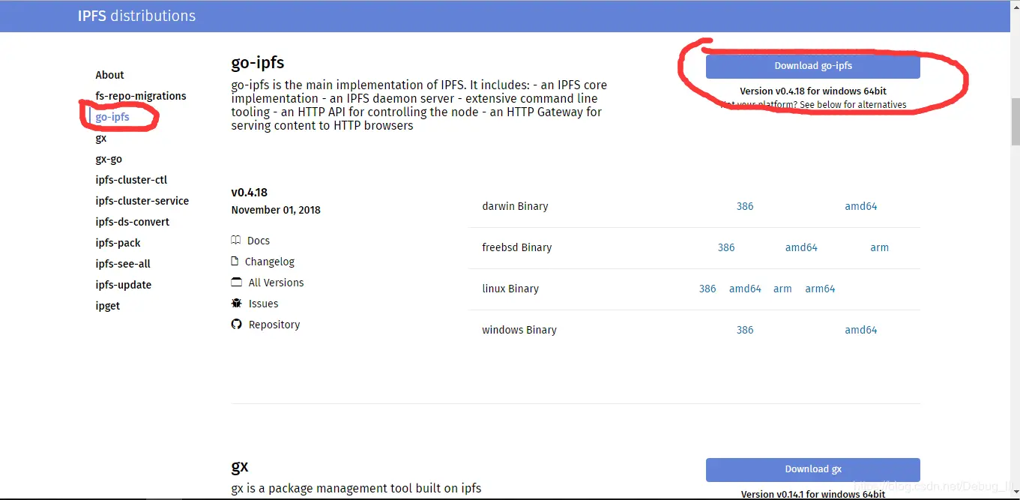Select ipfs-update in the sidebar

pyautogui.click(x=123, y=285)
